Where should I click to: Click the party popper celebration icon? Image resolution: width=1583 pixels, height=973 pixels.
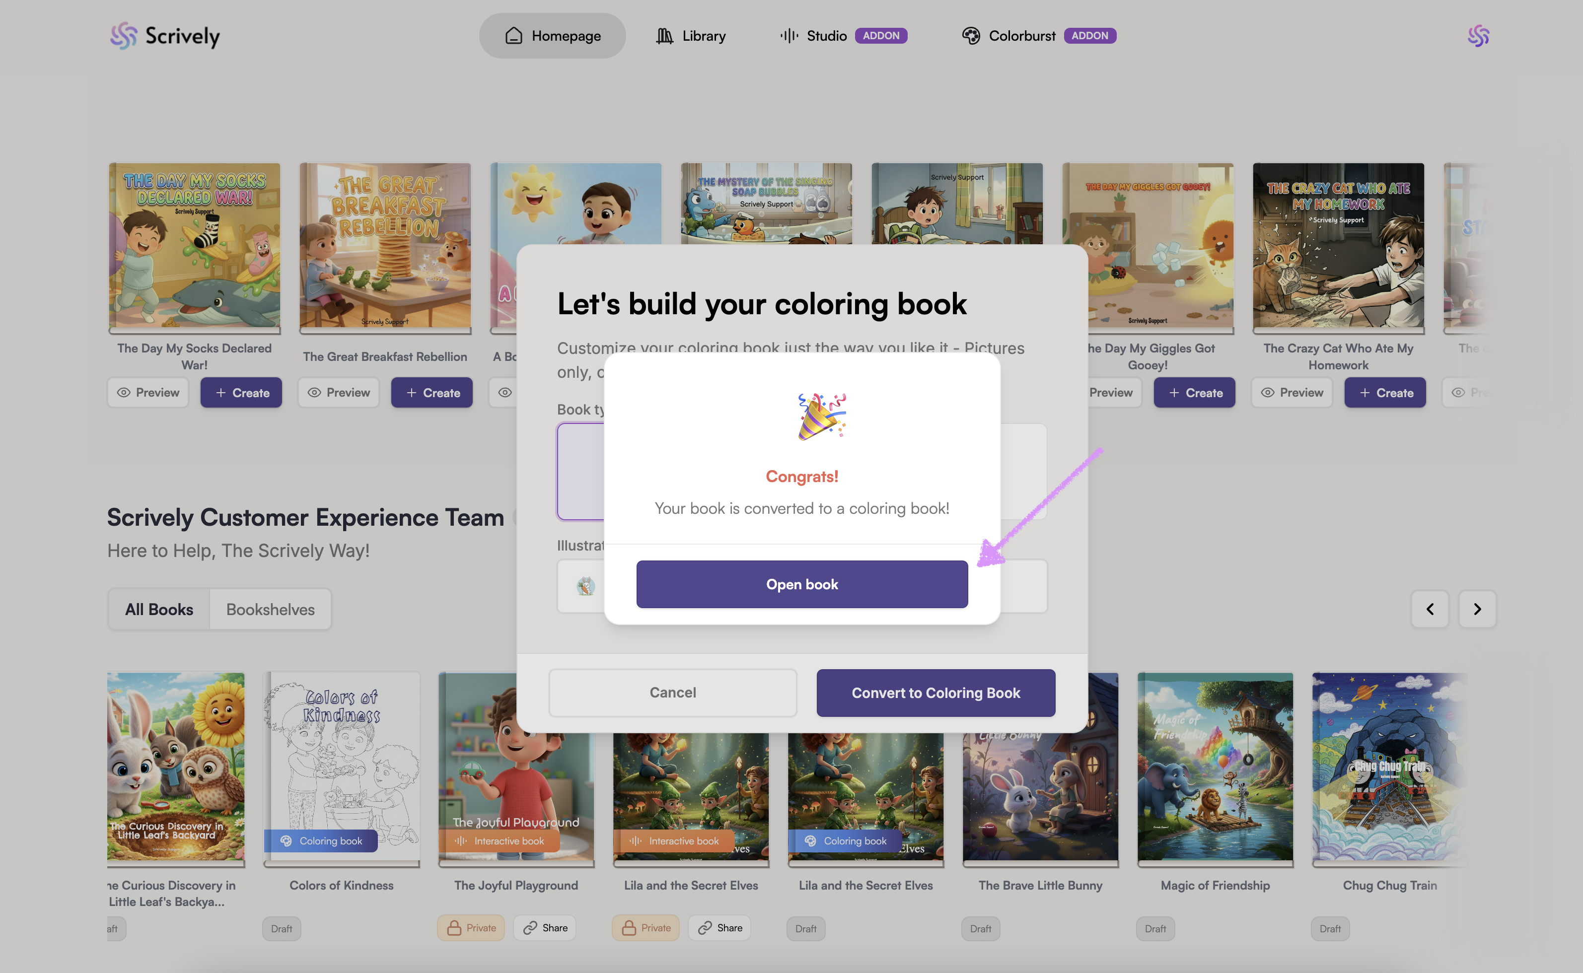(822, 417)
